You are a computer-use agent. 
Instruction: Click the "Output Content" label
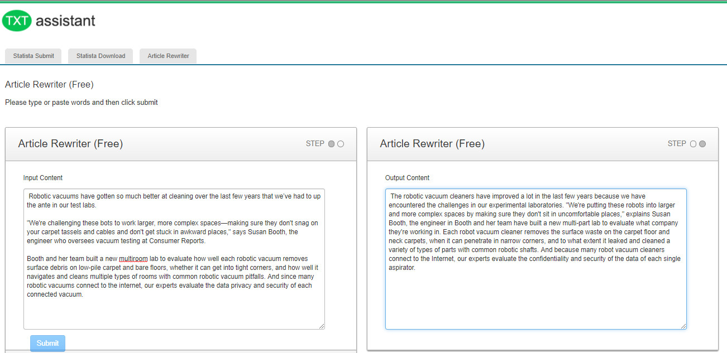pos(408,178)
